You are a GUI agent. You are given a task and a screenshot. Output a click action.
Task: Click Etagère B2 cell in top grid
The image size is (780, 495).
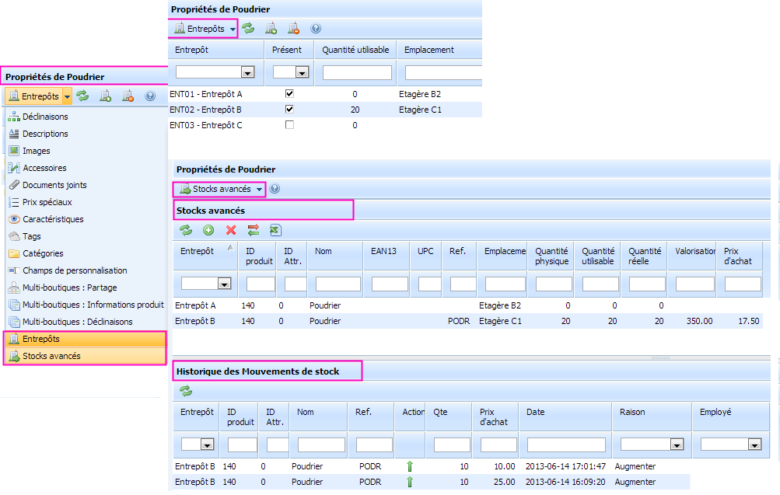tap(420, 94)
